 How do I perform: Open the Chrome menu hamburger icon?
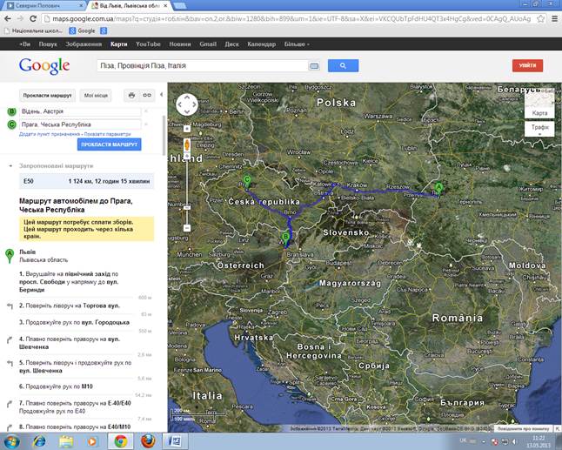pos(554,18)
